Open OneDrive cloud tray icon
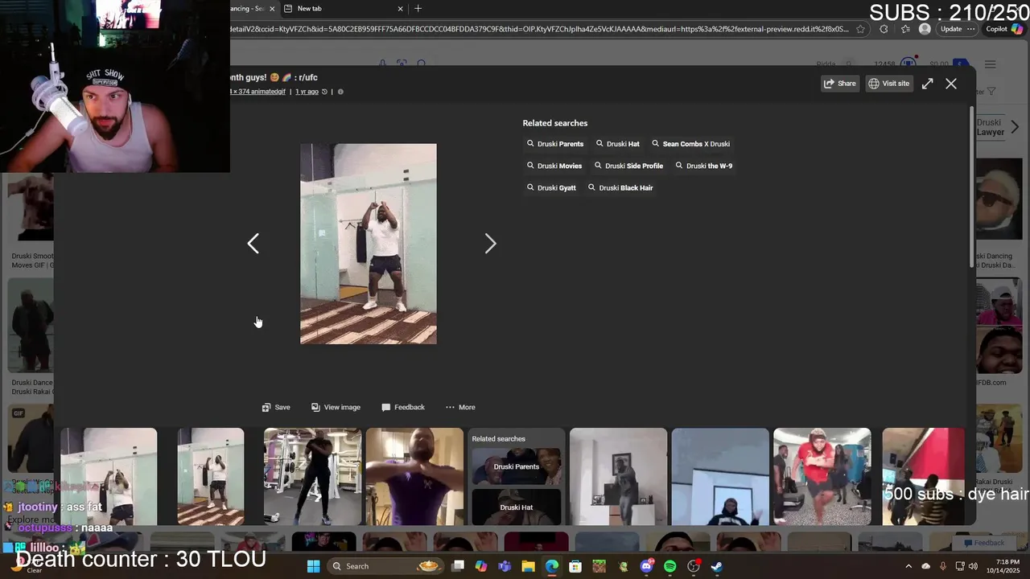This screenshot has width=1030, height=579. point(925,566)
